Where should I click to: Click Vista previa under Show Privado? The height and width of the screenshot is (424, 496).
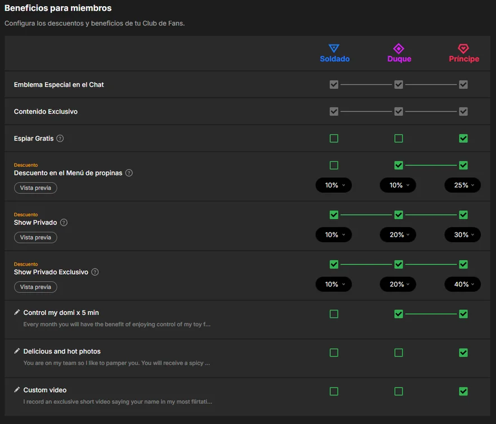[x=35, y=238]
